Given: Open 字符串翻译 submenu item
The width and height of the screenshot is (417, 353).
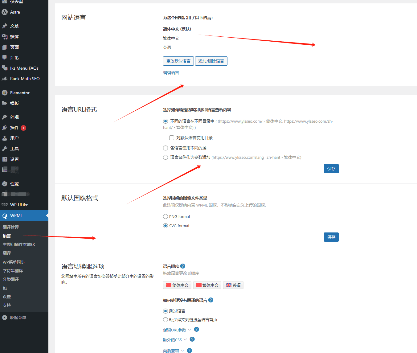Looking at the screenshot, I should pyautogui.click(x=13, y=271).
